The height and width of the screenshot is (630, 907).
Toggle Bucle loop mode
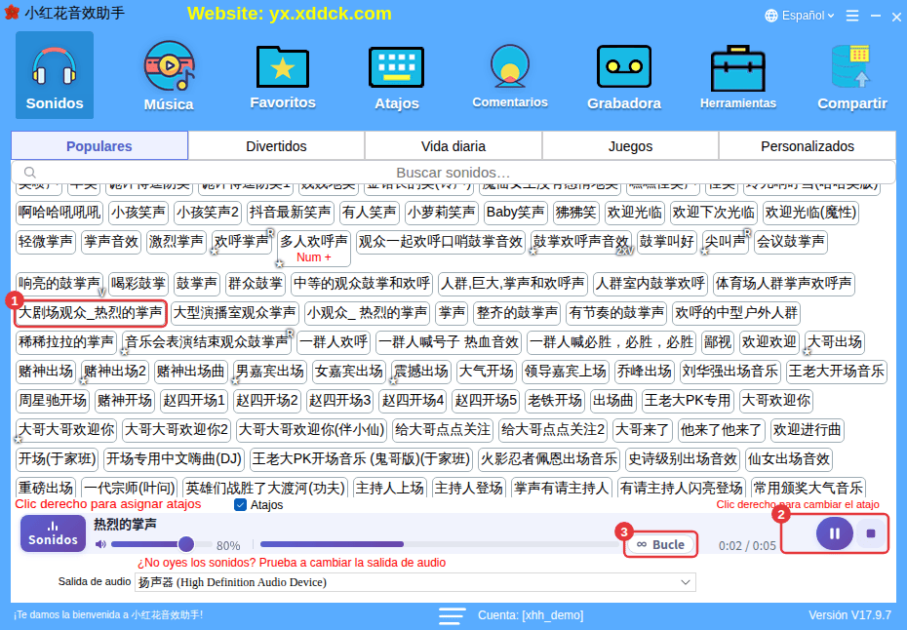click(660, 544)
